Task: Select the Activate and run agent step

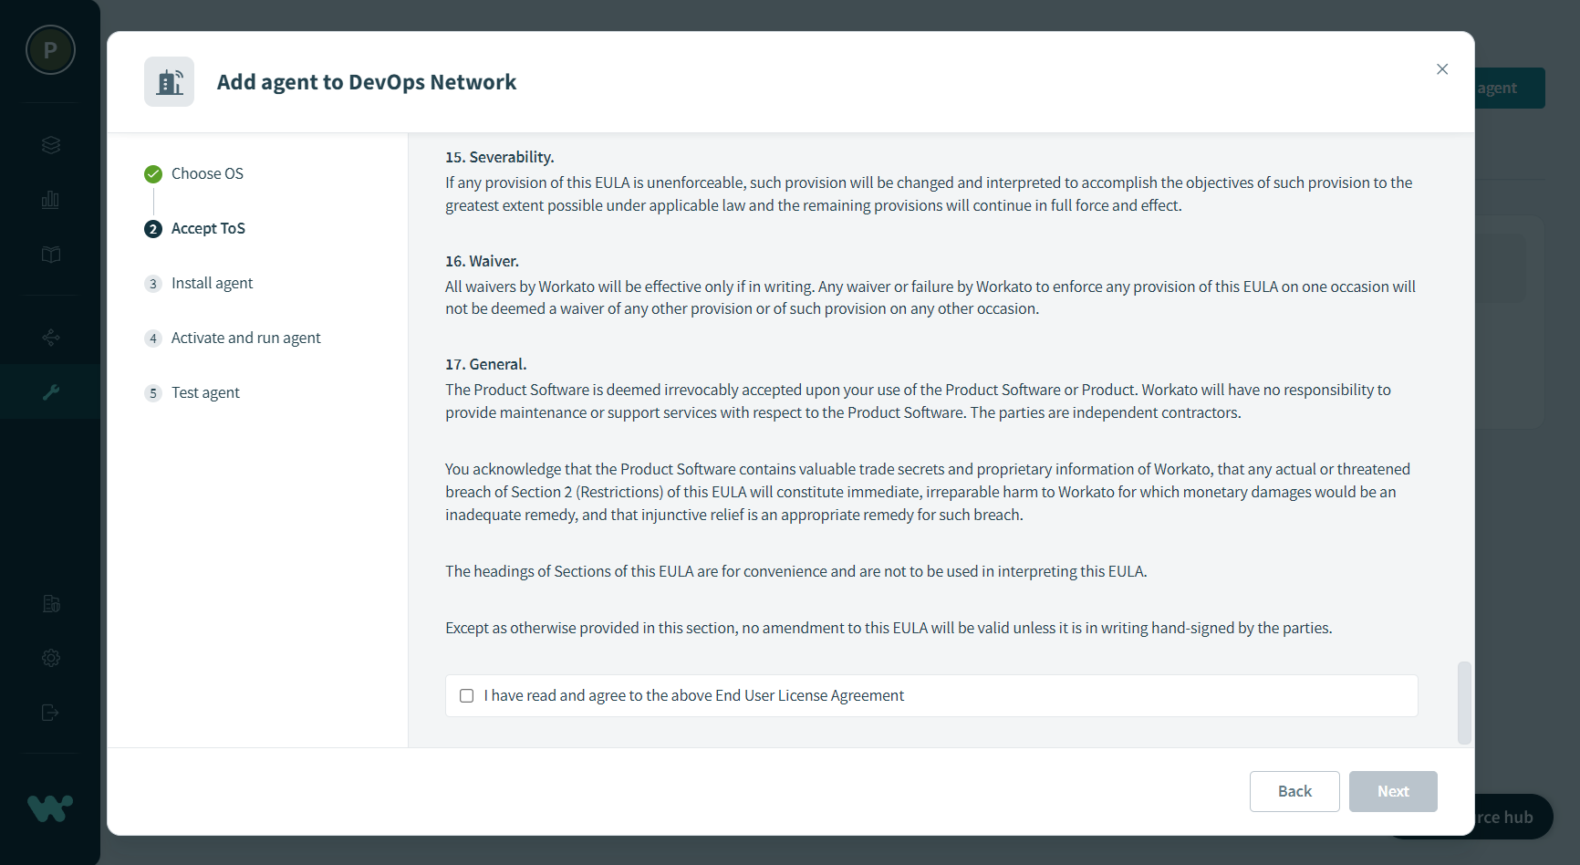Action: click(x=245, y=338)
